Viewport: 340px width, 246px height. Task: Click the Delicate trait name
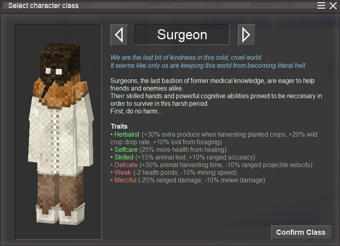pyautogui.click(x=126, y=165)
